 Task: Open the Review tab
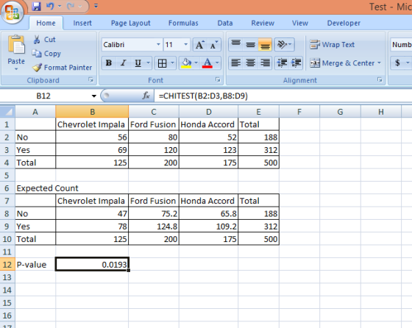[x=263, y=23]
